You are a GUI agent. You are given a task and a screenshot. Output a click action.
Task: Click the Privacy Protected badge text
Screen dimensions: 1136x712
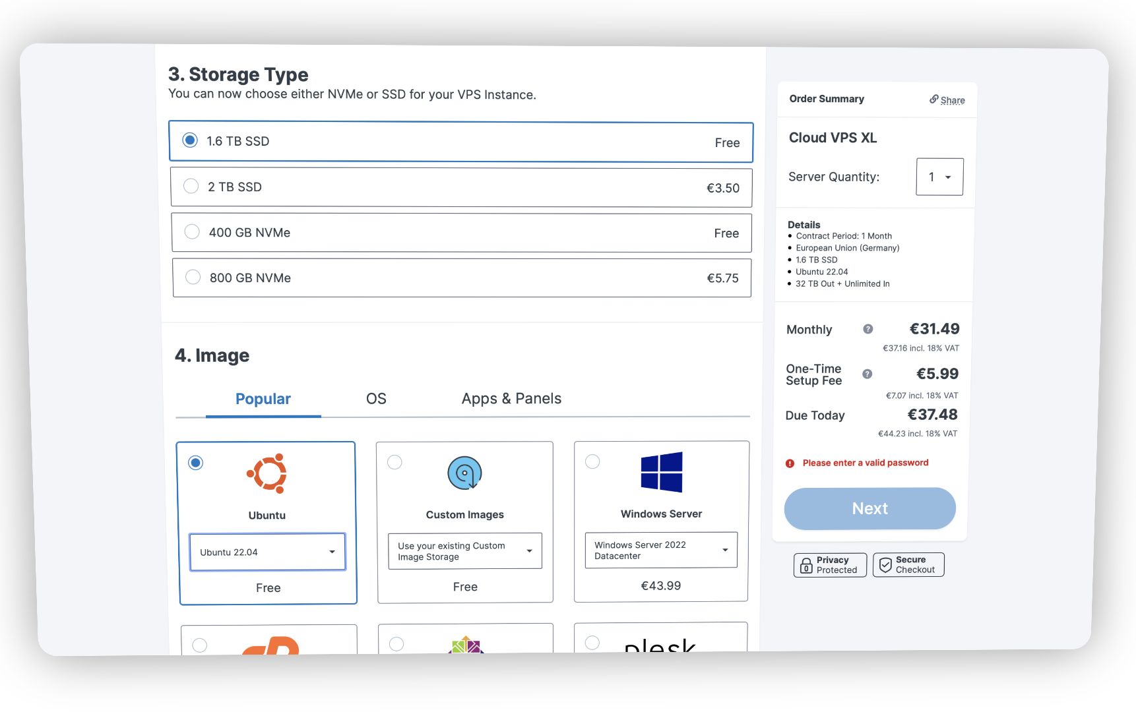click(x=836, y=565)
